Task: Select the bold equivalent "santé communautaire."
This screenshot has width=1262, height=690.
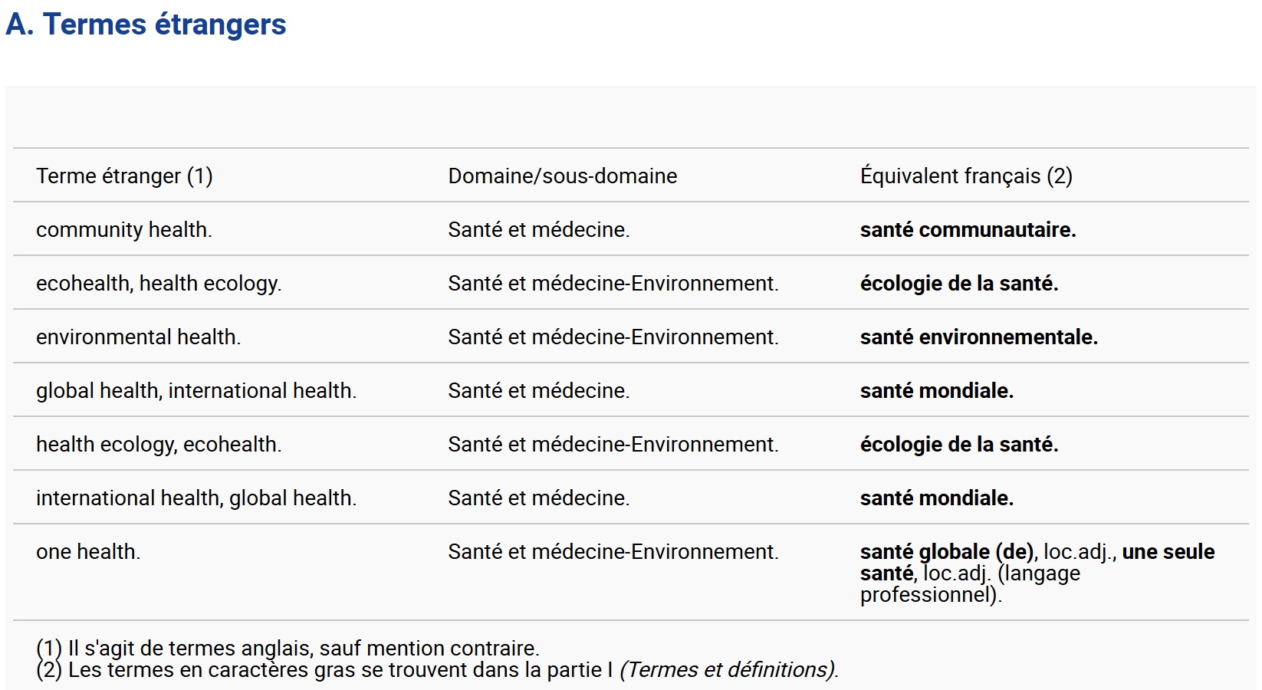Action: pos(968,230)
